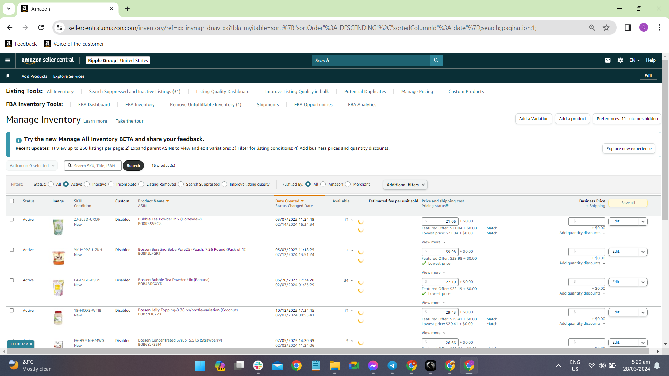Open the FBA Analytics tab
The width and height of the screenshot is (669, 376).
click(x=362, y=105)
